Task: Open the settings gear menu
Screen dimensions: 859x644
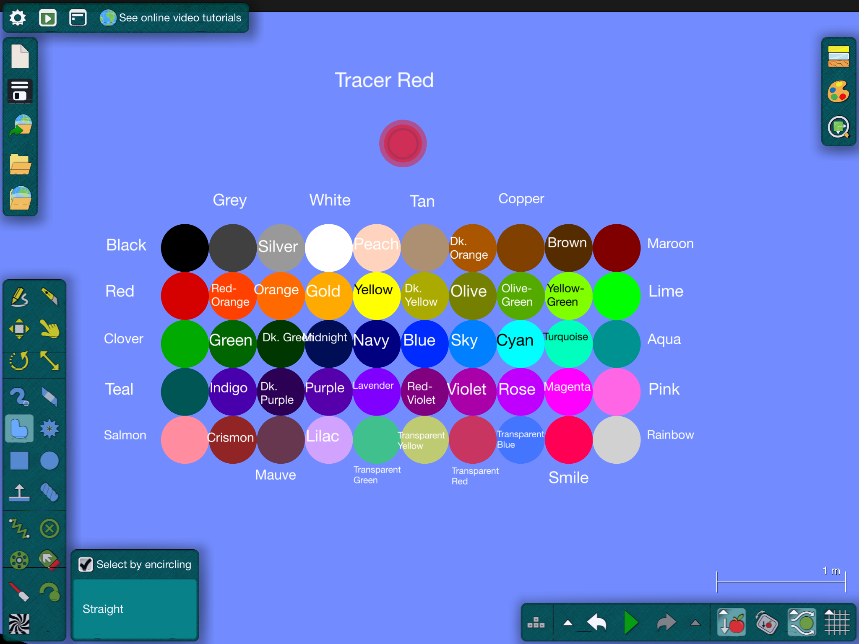Action: [18, 18]
